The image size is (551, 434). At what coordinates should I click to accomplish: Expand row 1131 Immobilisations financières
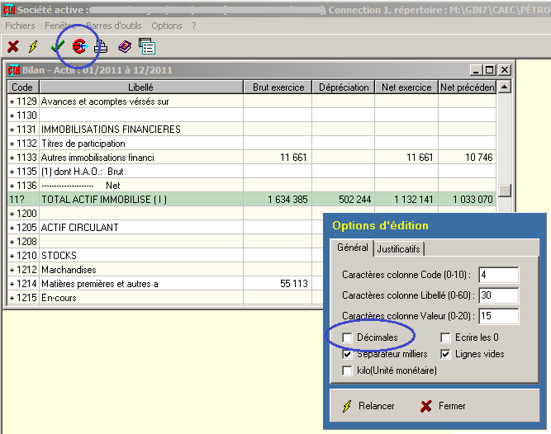tap(12, 130)
